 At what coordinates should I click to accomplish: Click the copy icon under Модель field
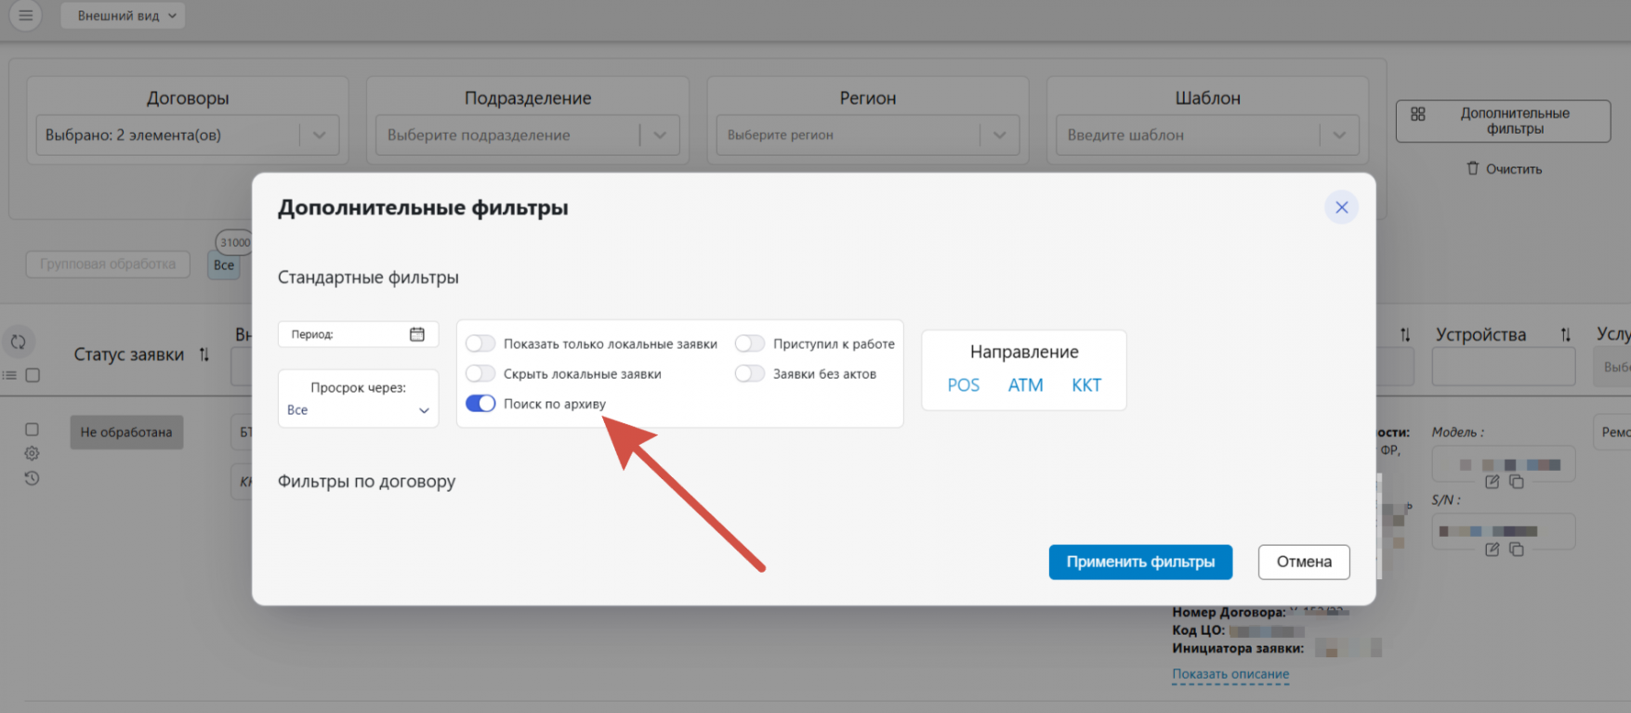[x=1517, y=482]
